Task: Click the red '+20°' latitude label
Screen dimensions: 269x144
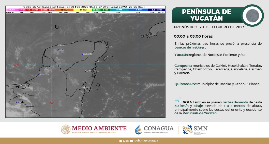Action: [16, 65]
